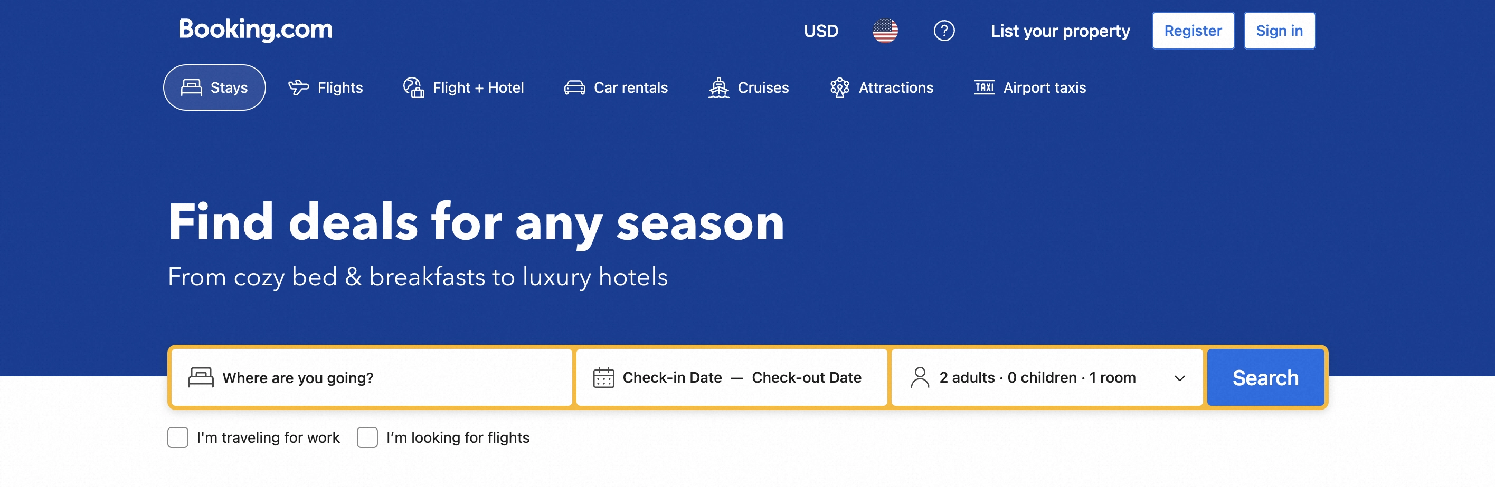
Task: Click the bed icon in destination field
Action: tap(201, 377)
